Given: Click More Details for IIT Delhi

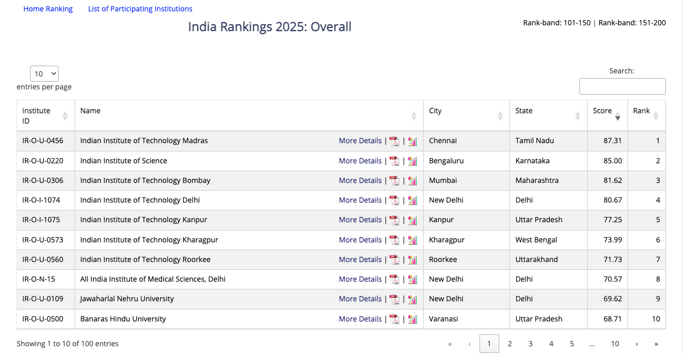Looking at the screenshot, I should click(x=360, y=200).
